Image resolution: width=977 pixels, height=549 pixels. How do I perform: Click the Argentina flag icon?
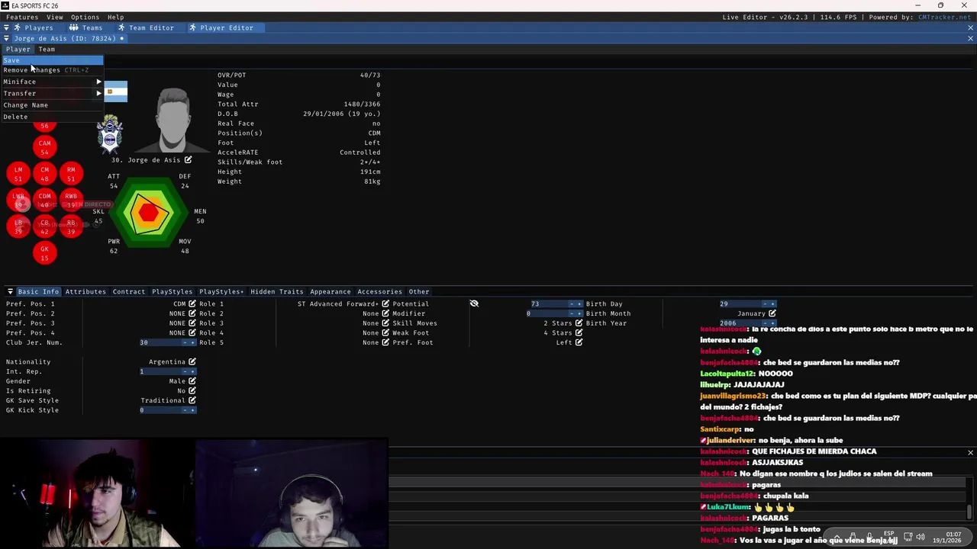point(116,91)
